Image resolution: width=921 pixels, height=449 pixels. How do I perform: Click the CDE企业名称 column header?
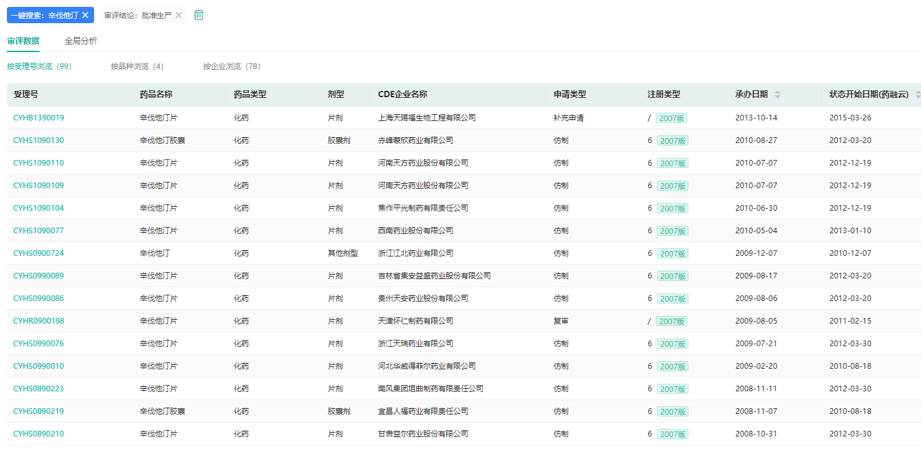point(403,95)
